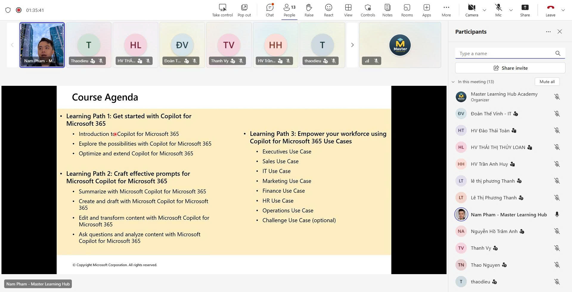Switch to the People tab
Viewport: 572px width, 292px height.
[289, 10]
